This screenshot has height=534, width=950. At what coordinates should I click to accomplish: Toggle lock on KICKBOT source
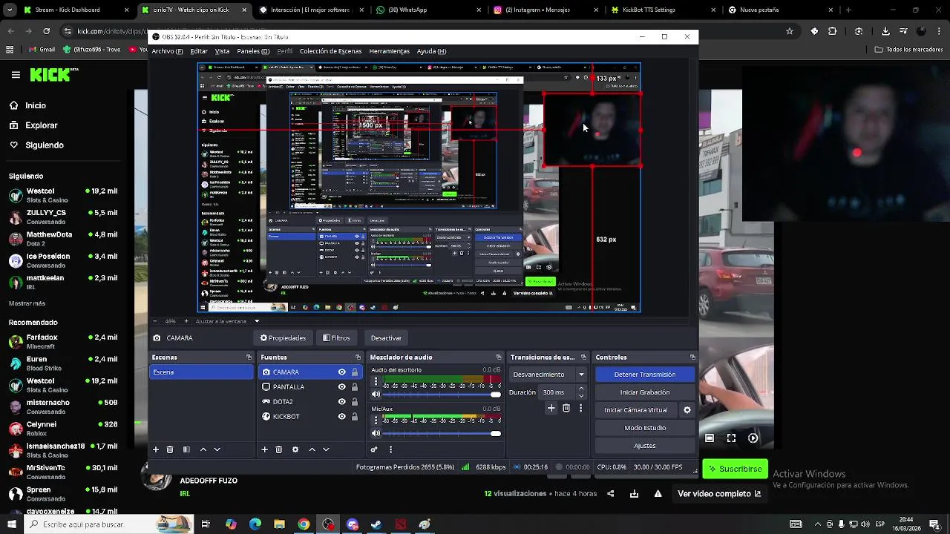pyautogui.click(x=355, y=417)
